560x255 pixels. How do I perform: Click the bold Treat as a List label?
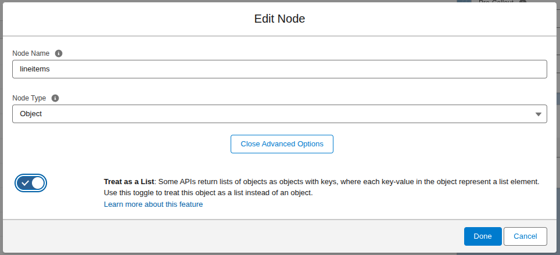(129, 181)
